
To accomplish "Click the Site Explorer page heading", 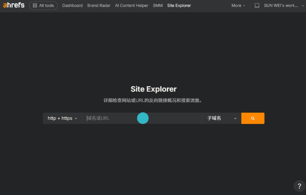I will [x=153, y=89].
